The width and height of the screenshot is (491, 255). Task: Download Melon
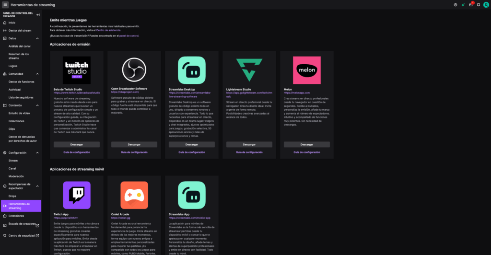pyautogui.click(x=307, y=144)
